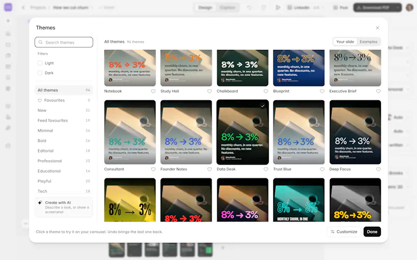Open the Feed favourites category
The height and width of the screenshot is (260, 417).
tap(64, 121)
